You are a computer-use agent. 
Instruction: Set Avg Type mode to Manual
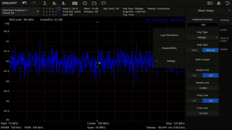point(211,50)
